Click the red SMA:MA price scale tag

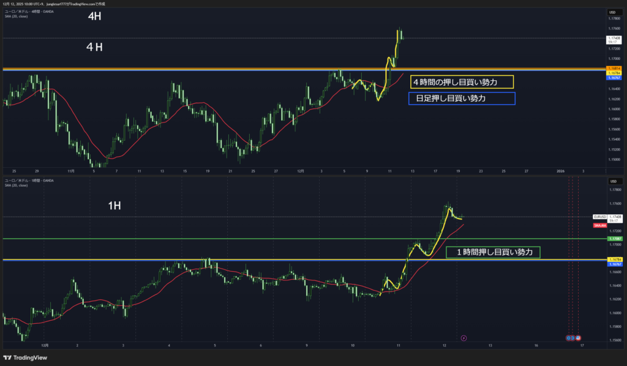point(600,226)
